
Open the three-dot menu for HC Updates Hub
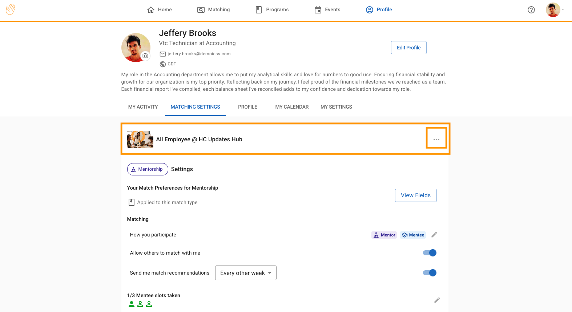[436, 139]
